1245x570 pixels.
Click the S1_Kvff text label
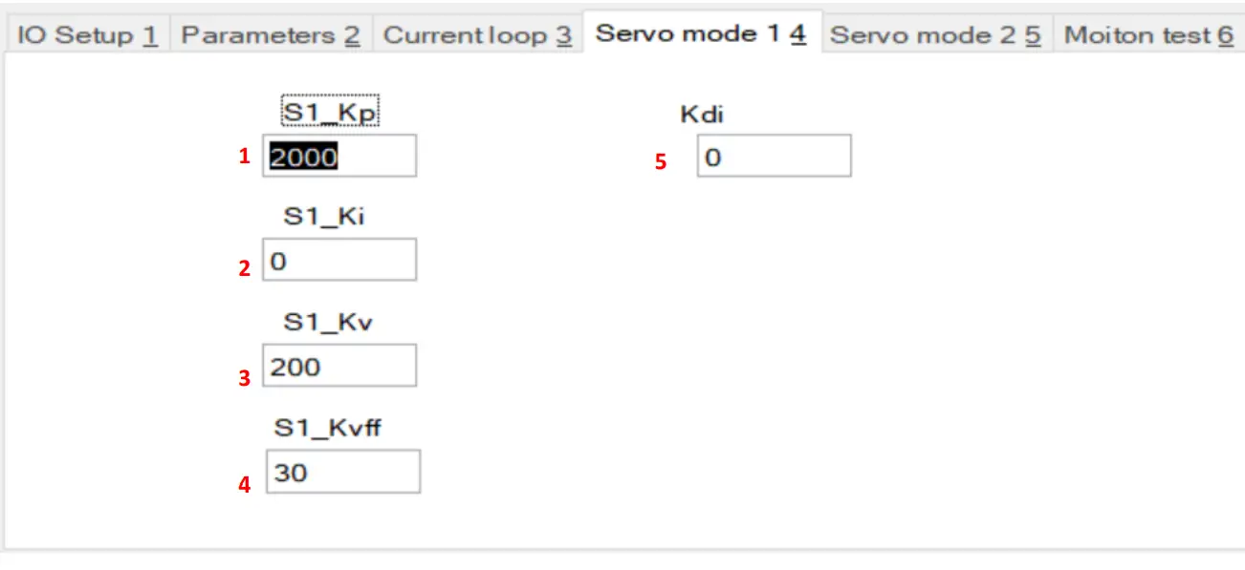pyautogui.click(x=327, y=427)
